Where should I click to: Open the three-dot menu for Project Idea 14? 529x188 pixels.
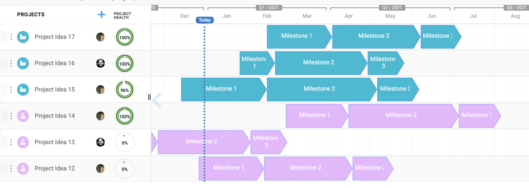click(x=11, y=116)
